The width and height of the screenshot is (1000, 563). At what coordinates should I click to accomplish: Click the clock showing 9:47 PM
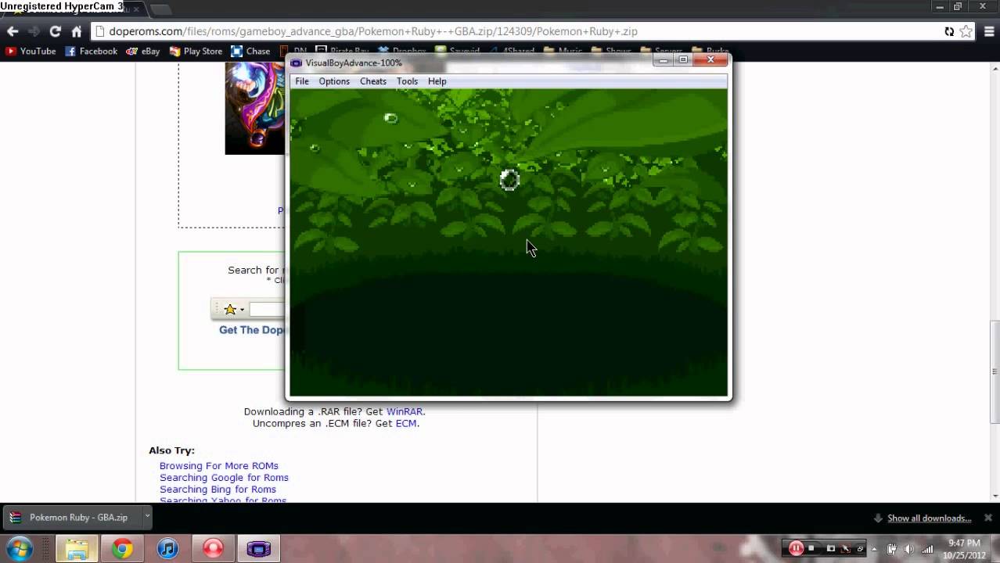click(964, 549)
